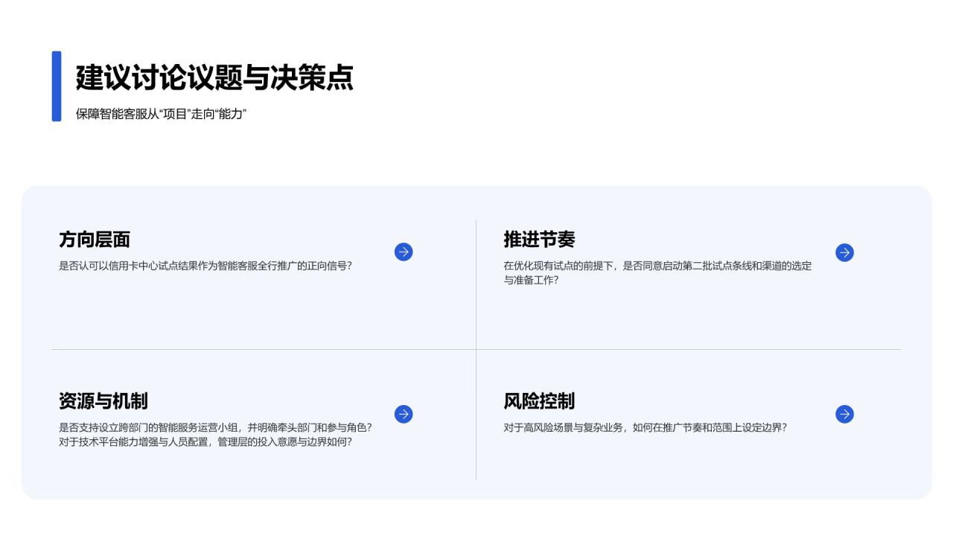Click the arrow icon beside 推进节奏
This screenshot has height=536, width=953.
click(x=844, y=252)
